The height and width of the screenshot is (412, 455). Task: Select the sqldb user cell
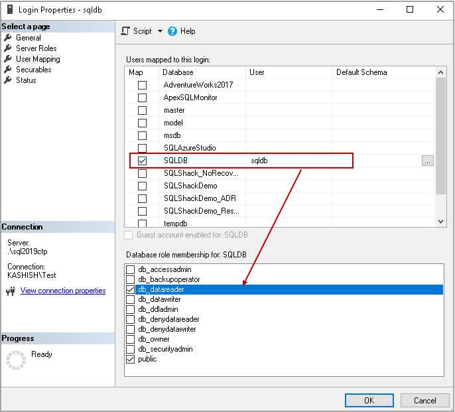tap(289, 161)
